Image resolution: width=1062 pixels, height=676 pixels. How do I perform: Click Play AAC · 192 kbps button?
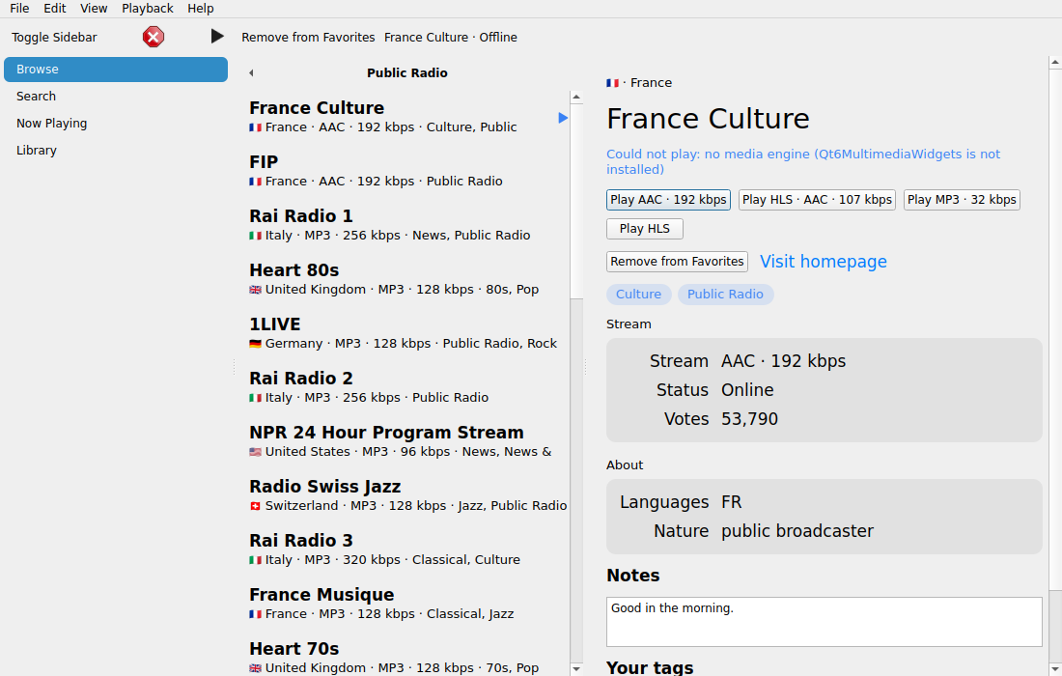coord(668,200)
